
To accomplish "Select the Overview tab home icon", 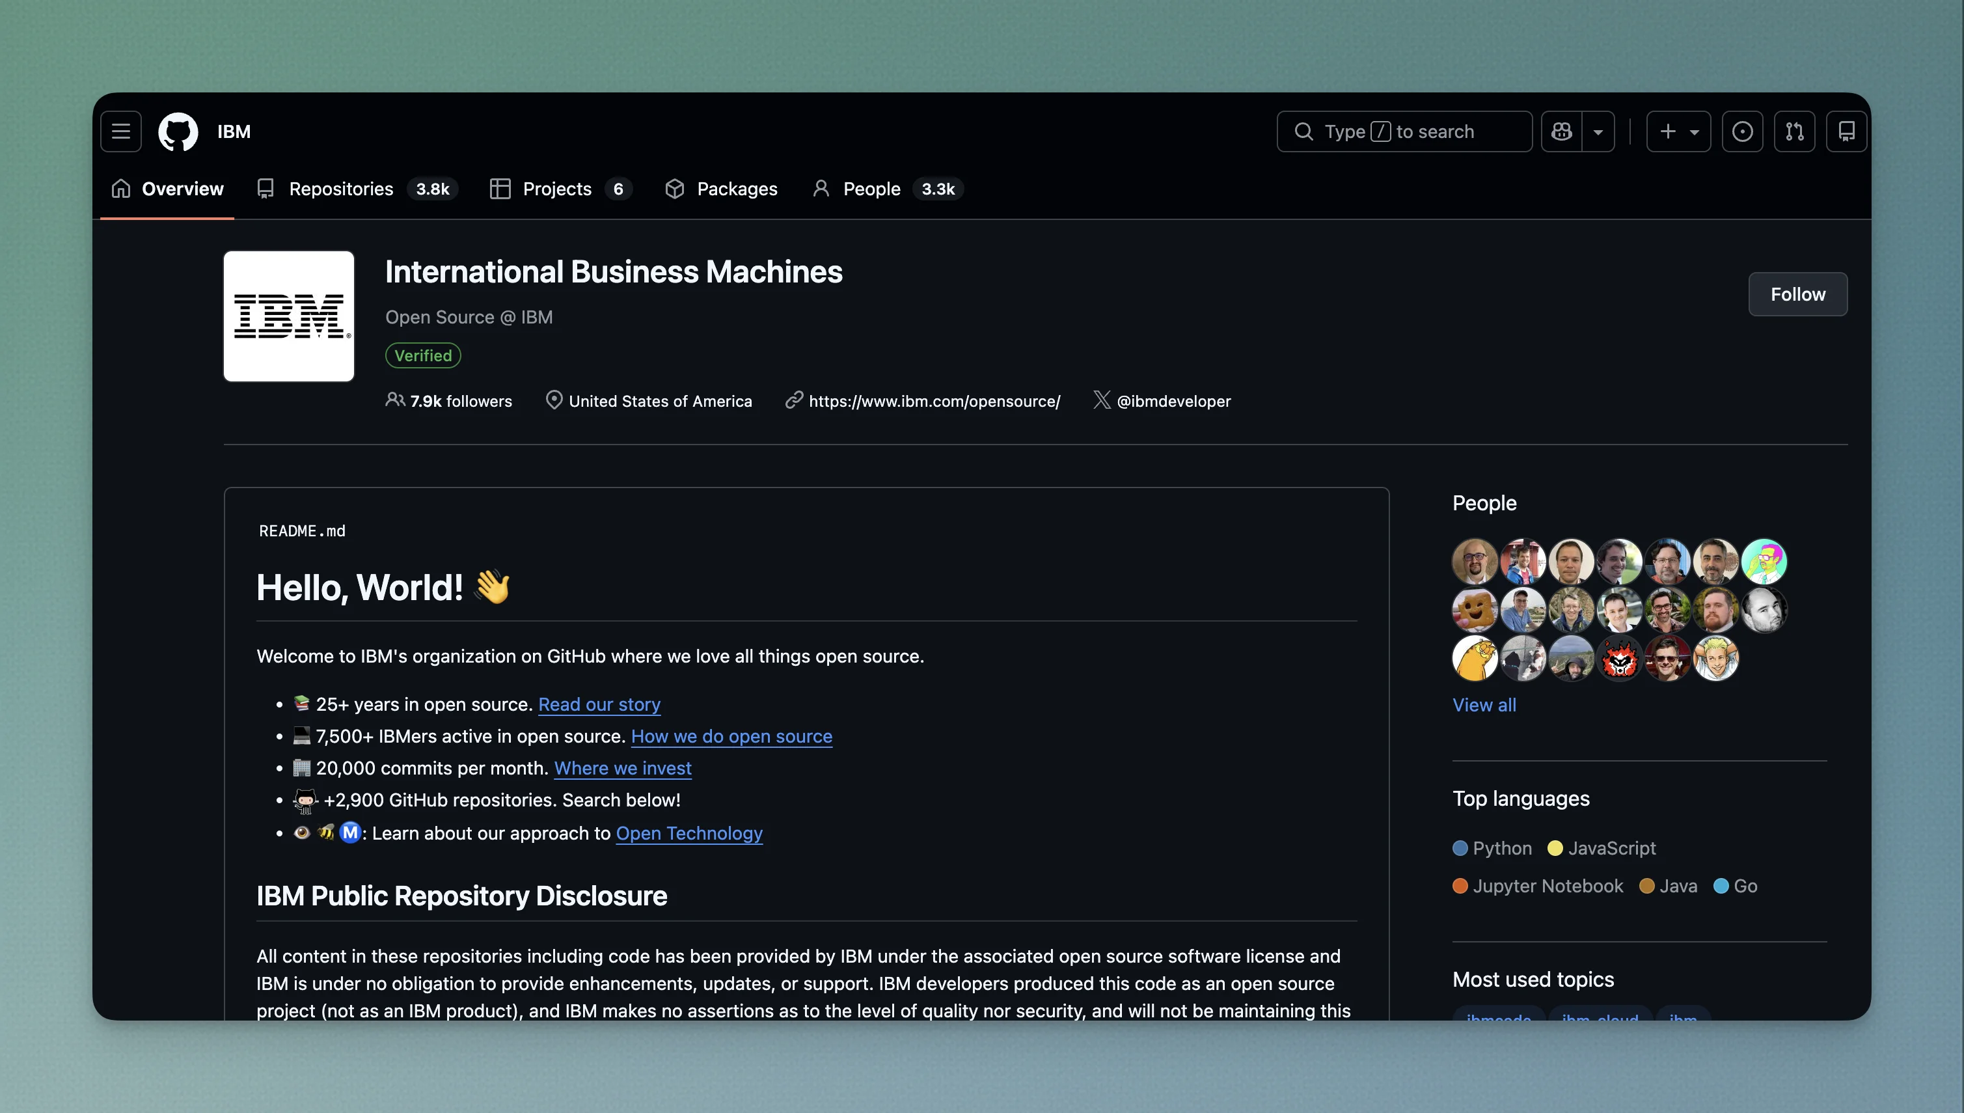I will click(x=121, y=188).
